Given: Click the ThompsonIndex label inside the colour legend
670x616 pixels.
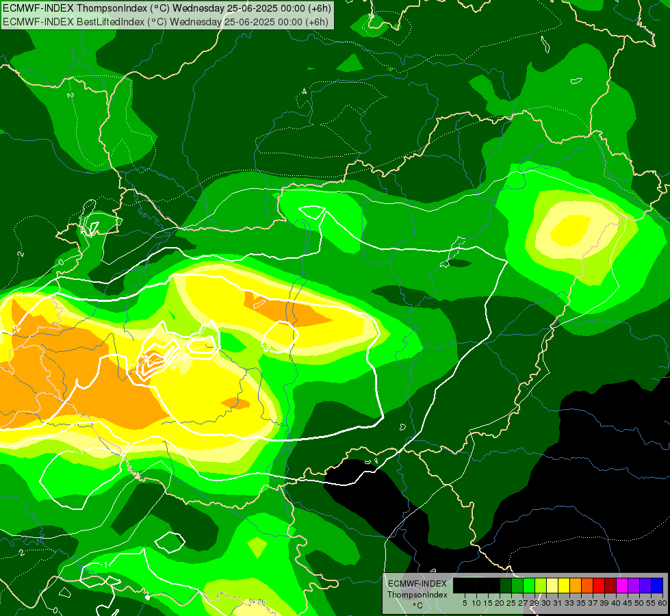Looking at the screenshot, I should pyautogui.click(x=417, y=595).
